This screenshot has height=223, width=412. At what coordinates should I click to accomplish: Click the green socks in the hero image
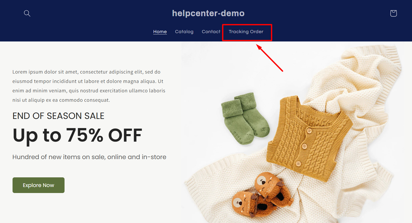(x=244, y=118)
